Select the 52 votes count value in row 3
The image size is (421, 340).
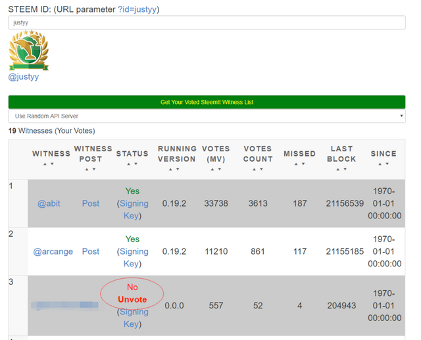[258, 306]
